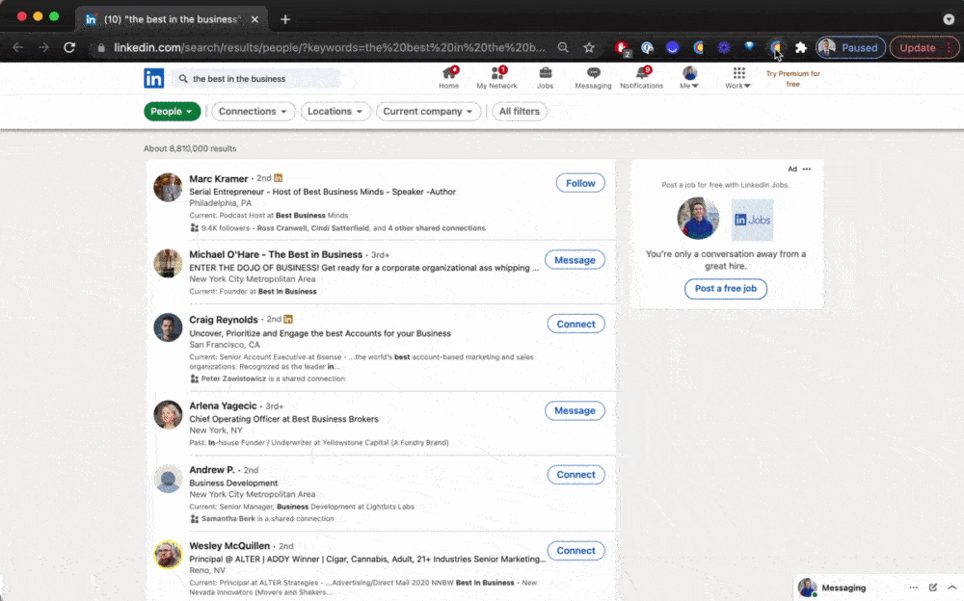Open Marc Kramer's profile name link
Image resolution: width=964 pixels, height=601 pixels.
click(x=218, y=179)
